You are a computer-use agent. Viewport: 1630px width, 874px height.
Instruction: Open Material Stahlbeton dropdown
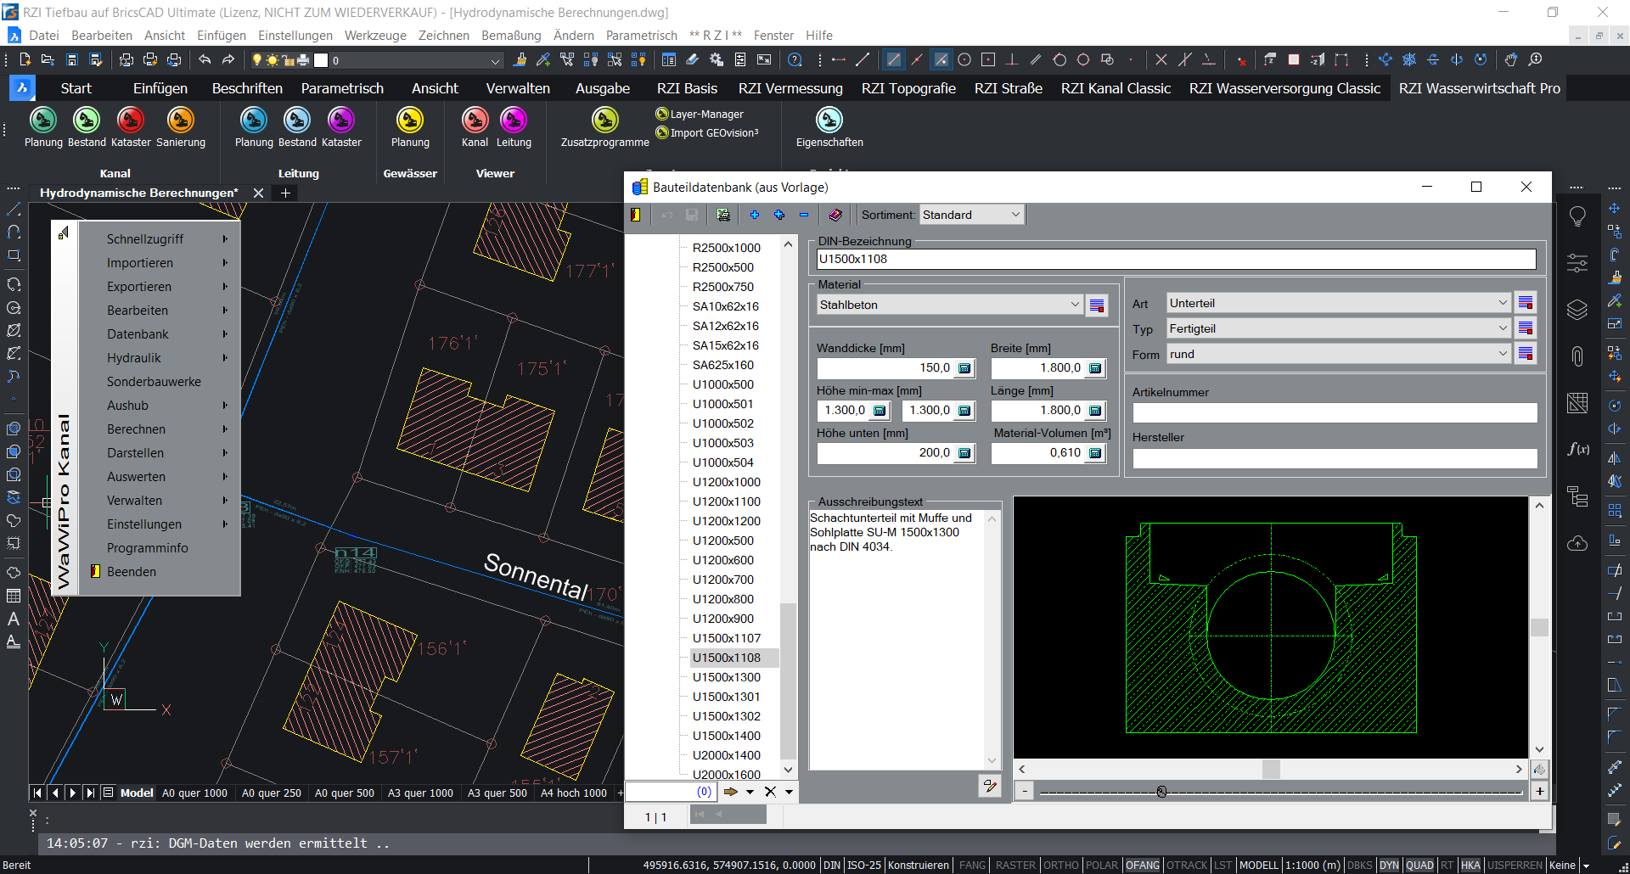pos(949,305)
